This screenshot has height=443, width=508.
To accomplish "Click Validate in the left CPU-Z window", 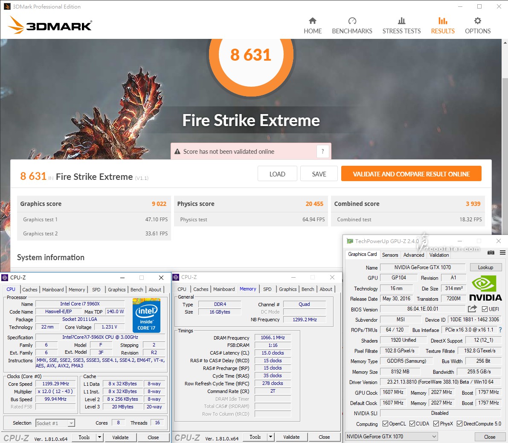I will pos(121,437).
